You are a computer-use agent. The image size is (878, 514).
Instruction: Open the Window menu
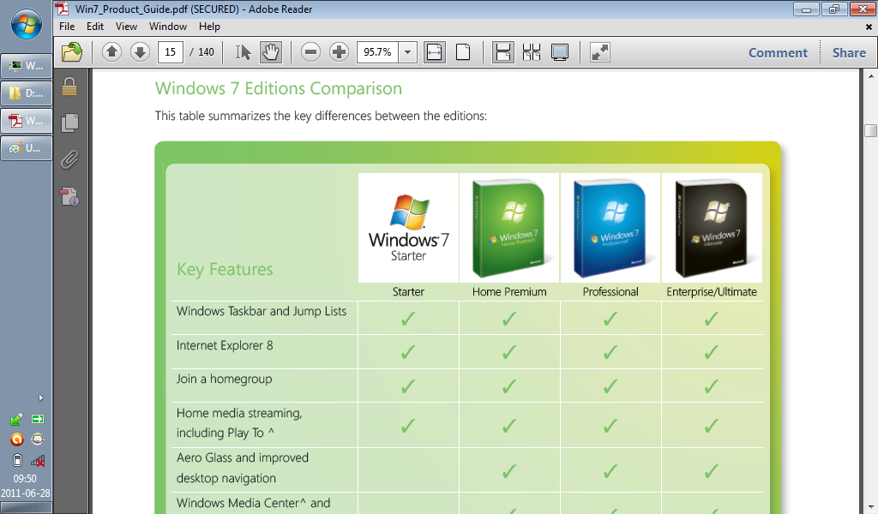click(x=168, y=27)
